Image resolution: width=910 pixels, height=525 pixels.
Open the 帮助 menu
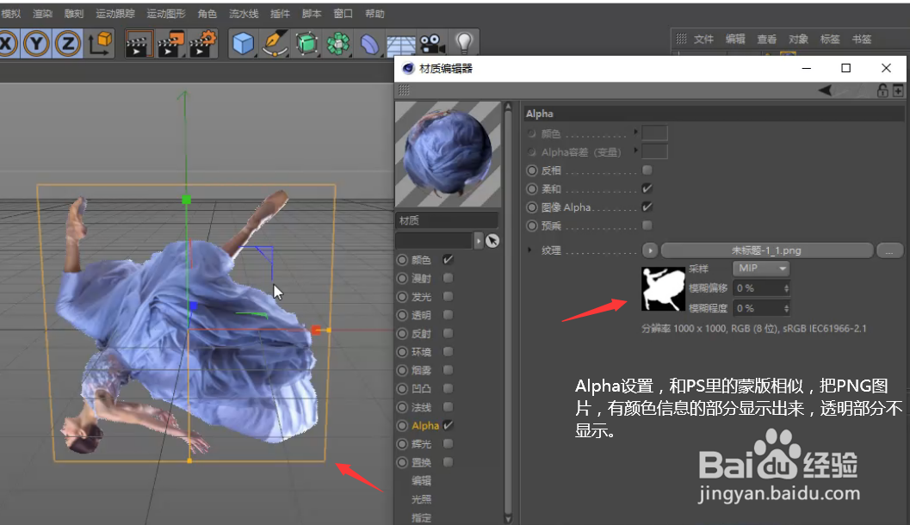coord(375,14)
